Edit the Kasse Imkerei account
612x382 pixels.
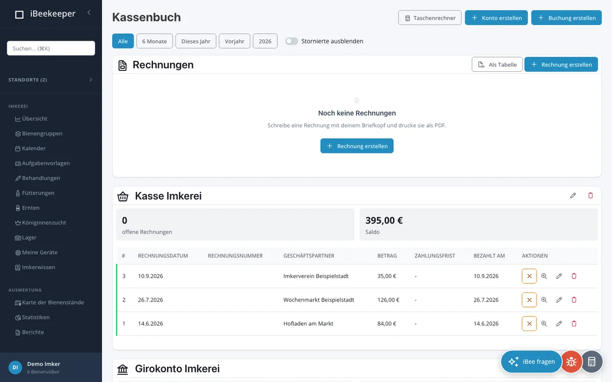click(573, 196)
